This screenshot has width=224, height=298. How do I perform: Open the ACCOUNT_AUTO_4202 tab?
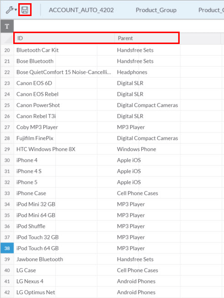point(81,10)
